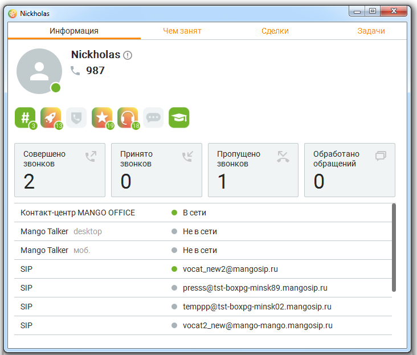
Task: Open the Чем занят tab
Action: [182, 31]
